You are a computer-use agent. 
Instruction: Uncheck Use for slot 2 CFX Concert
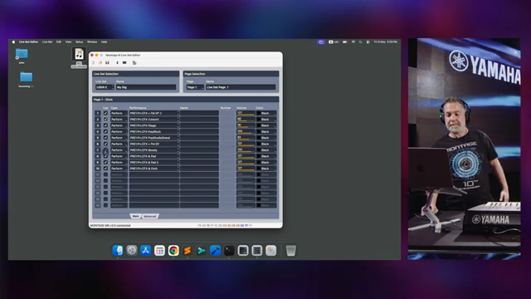(105, 120)
